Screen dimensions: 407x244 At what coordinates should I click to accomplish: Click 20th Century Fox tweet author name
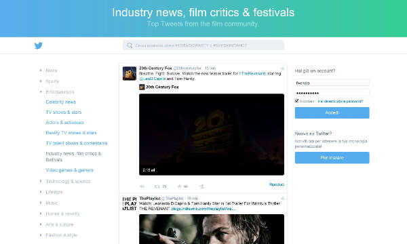[x=155, y=68]
